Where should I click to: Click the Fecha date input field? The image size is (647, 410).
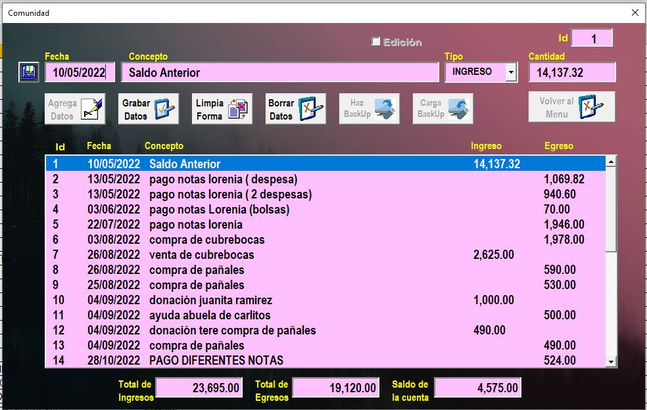(80, 72)
